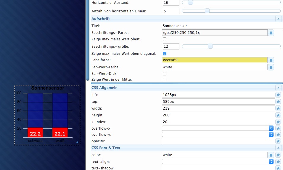Click the empty opacity field
Image resolution: width=283 pixels, height=170 pixels.
coord(218,141)
